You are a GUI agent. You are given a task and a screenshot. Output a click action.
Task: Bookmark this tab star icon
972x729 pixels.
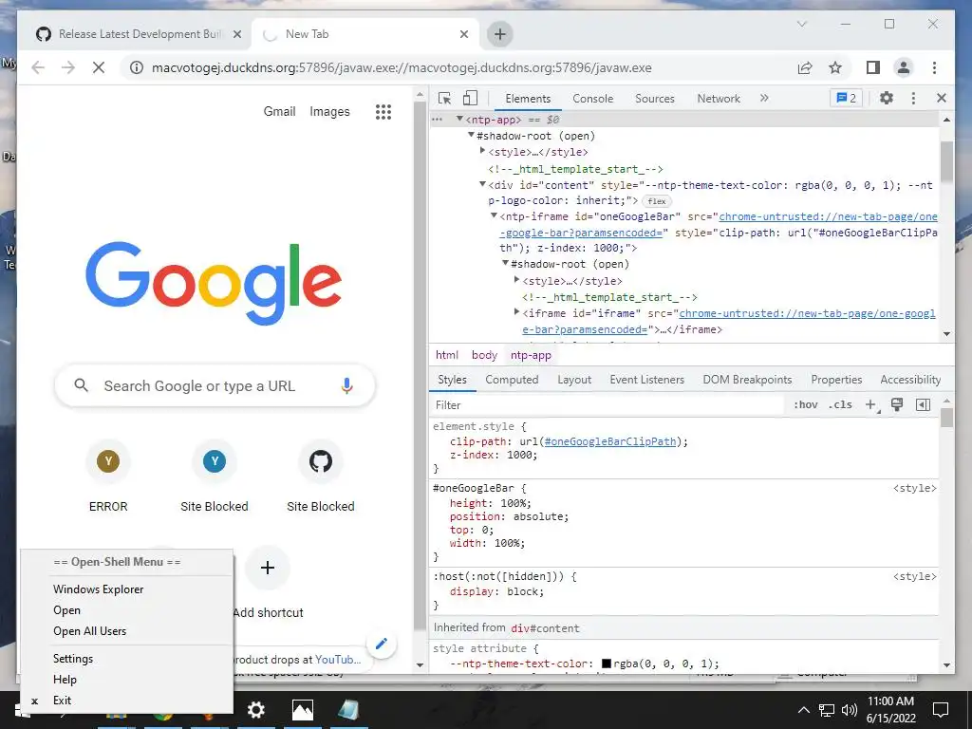pos(835,67)
